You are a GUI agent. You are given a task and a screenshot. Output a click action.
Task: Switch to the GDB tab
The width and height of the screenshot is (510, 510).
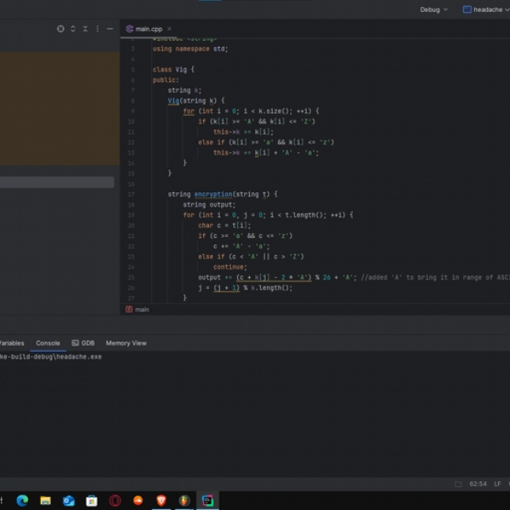(x=83, y=343)
